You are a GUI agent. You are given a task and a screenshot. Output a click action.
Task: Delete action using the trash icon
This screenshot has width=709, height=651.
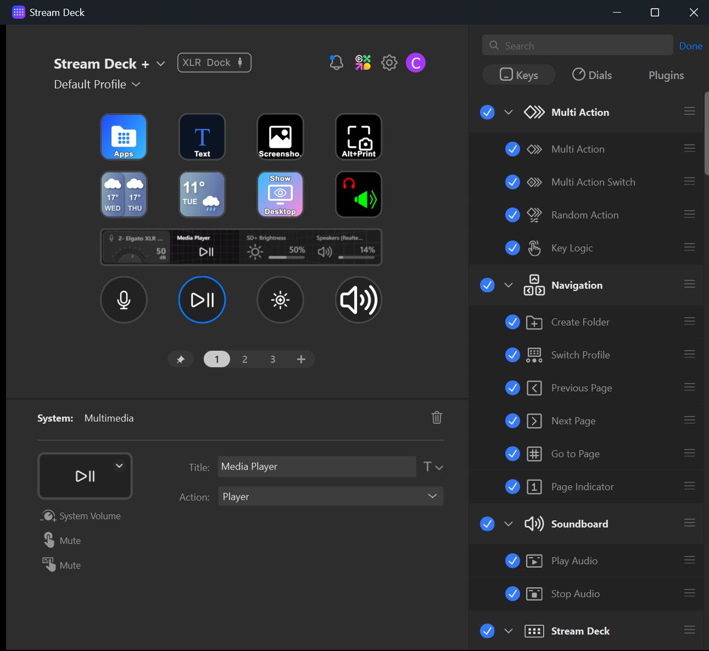437,418
